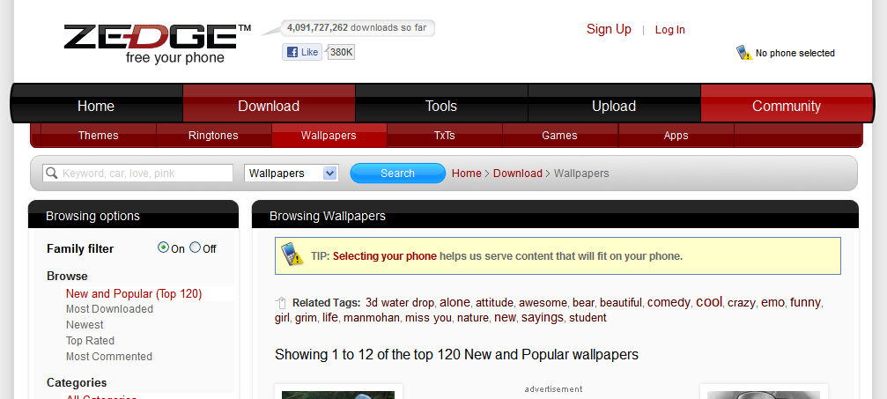Open the girl tag
This screenshot has width=887, height=399.
282,317
